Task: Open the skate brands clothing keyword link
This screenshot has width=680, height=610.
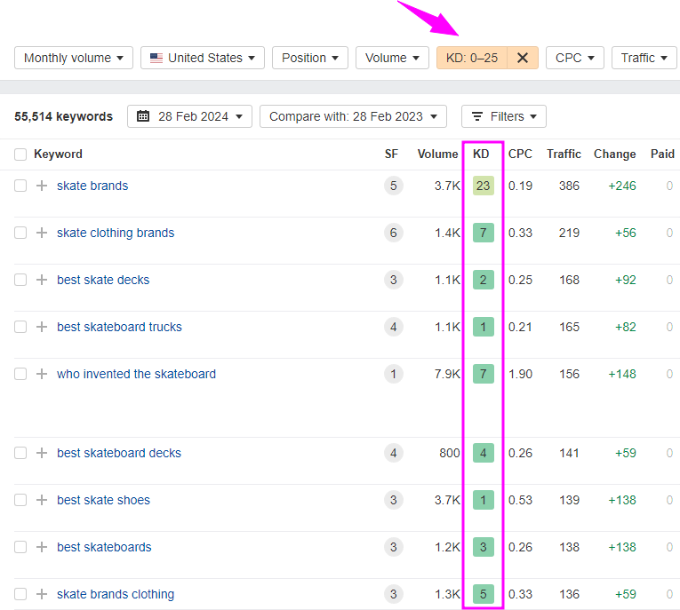Action: tap(116, 594)
